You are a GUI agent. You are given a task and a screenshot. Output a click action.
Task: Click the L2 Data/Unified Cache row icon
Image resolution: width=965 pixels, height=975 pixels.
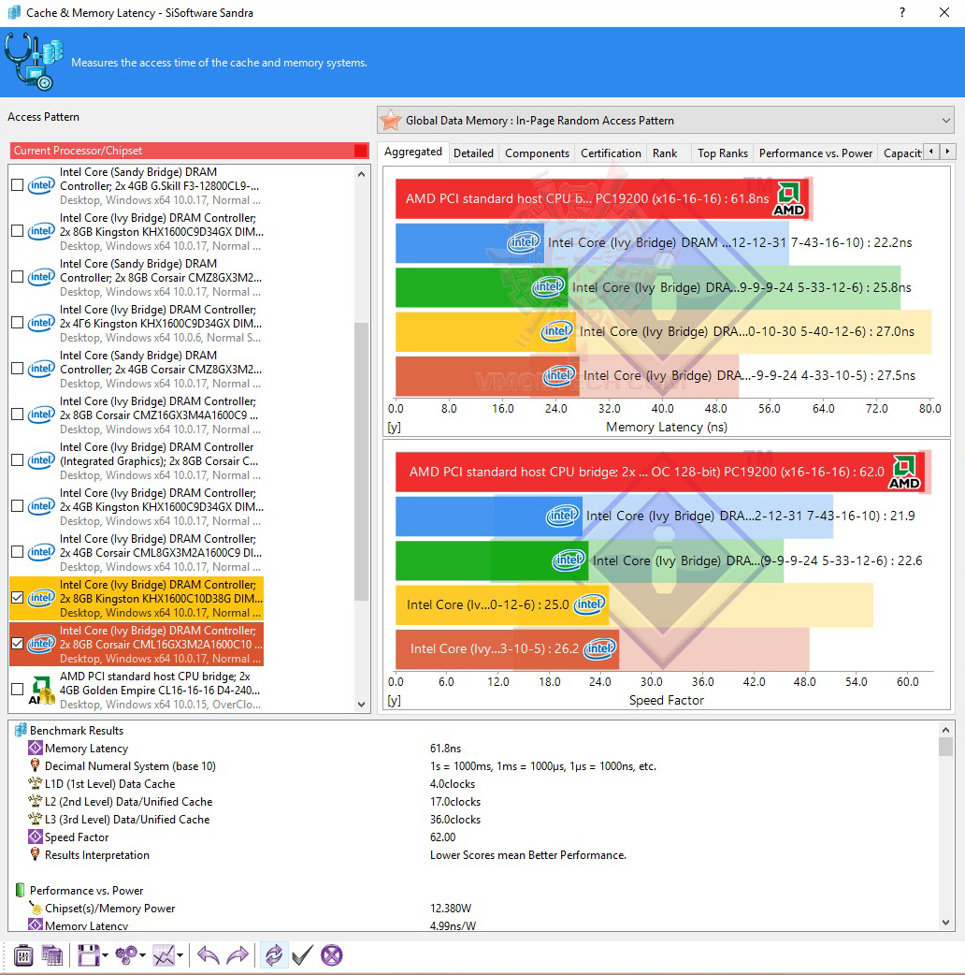click(x=36, y=802)
